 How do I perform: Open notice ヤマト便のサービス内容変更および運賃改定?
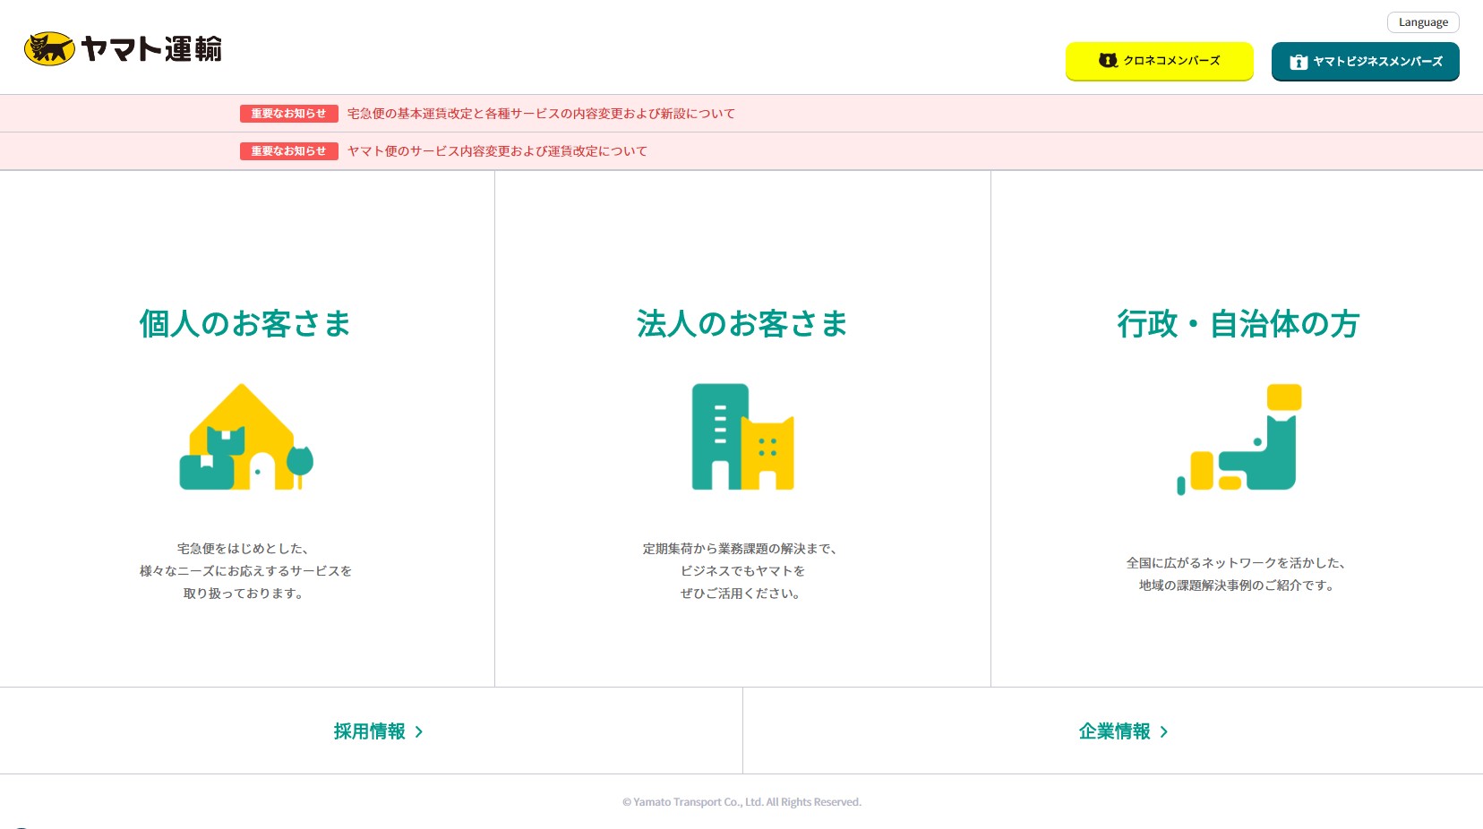pos(497,151)
